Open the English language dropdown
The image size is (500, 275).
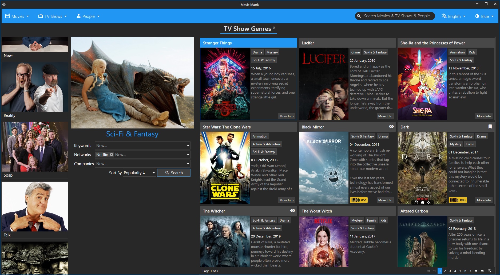coord(454,16)
